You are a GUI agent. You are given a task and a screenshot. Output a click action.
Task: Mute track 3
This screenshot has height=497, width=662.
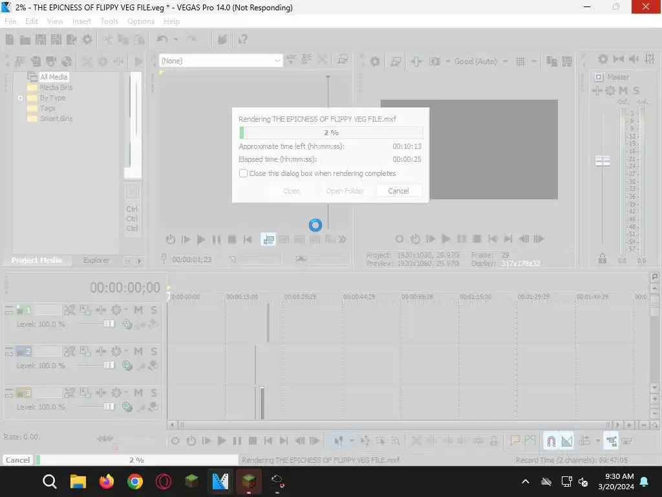pyautogui.click(x=138, y=393)
